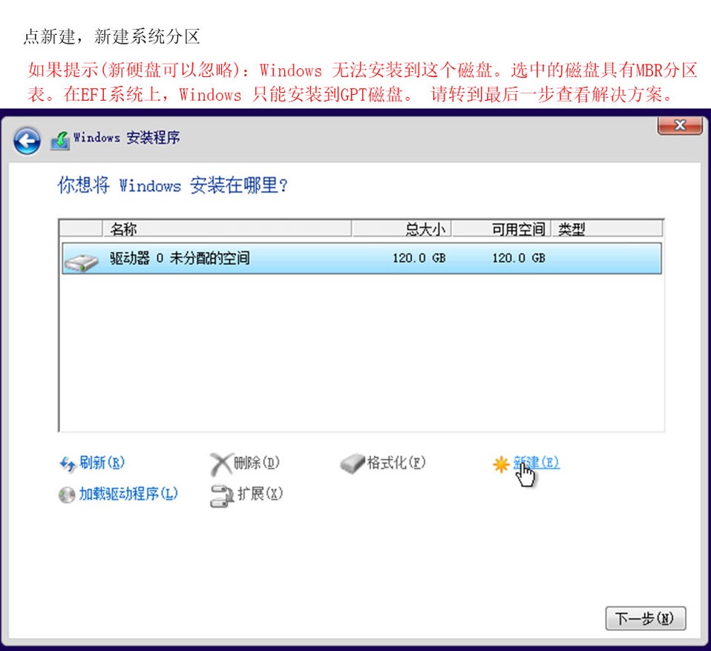The width and height of the screenshot is (711, 651).
Task: Proceed with the 下一步(N) button
Action: (645, 618)
